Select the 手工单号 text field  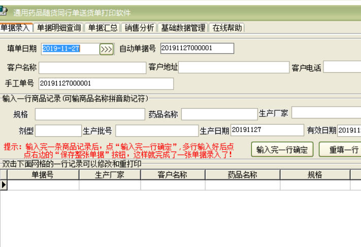point(106,83)
